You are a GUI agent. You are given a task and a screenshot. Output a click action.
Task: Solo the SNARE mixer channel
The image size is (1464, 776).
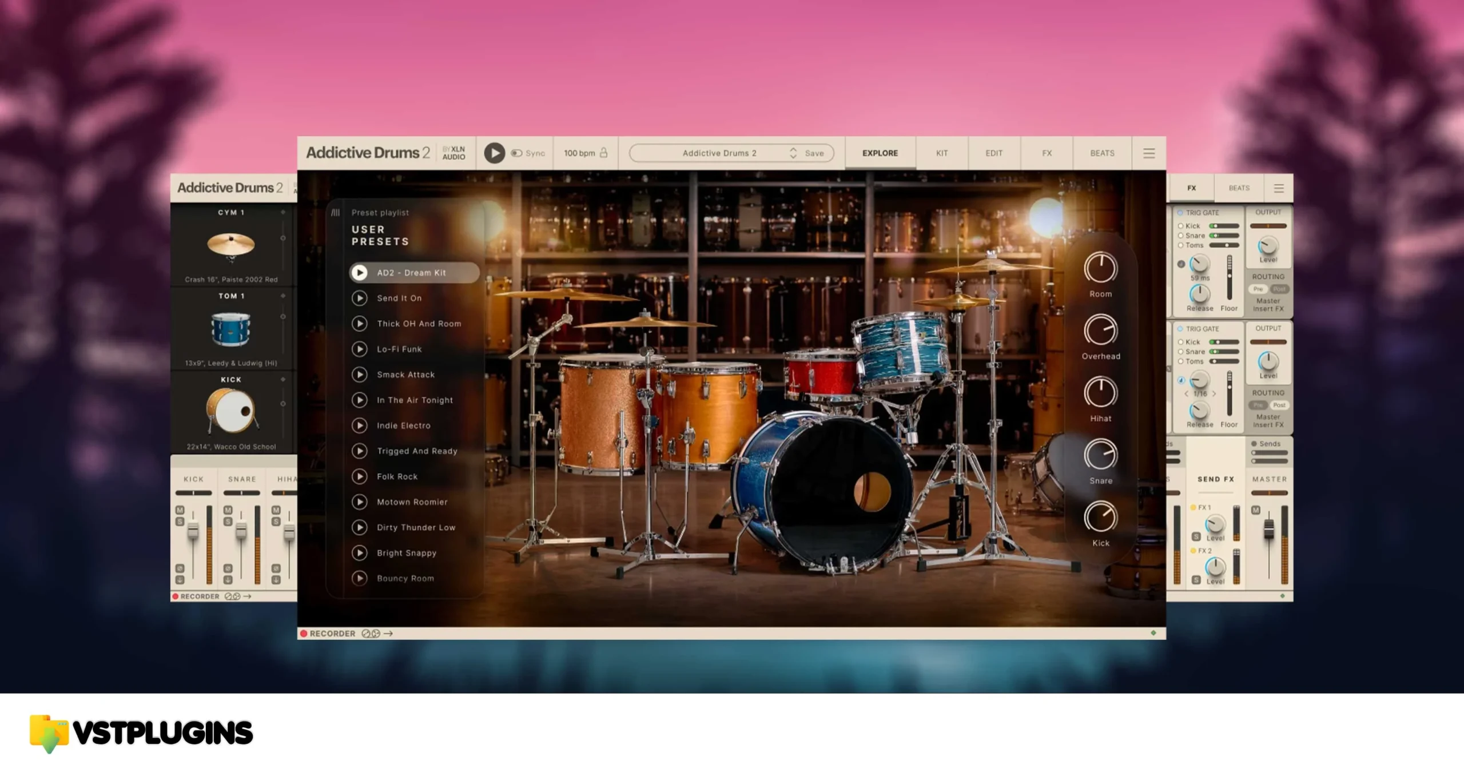228,522
